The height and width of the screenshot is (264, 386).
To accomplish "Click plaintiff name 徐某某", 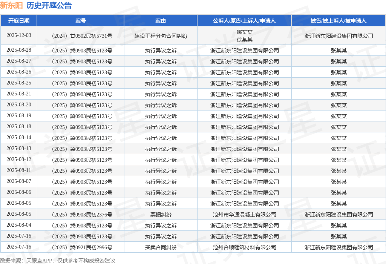I will (x=244, y=40).
